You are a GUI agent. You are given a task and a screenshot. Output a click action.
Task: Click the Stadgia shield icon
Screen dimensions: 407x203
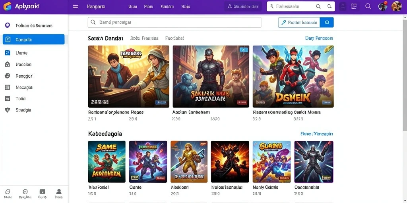coord(8,110)
